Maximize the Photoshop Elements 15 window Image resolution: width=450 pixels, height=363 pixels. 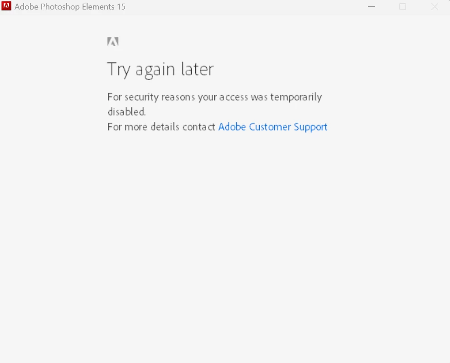coord(403,7)
